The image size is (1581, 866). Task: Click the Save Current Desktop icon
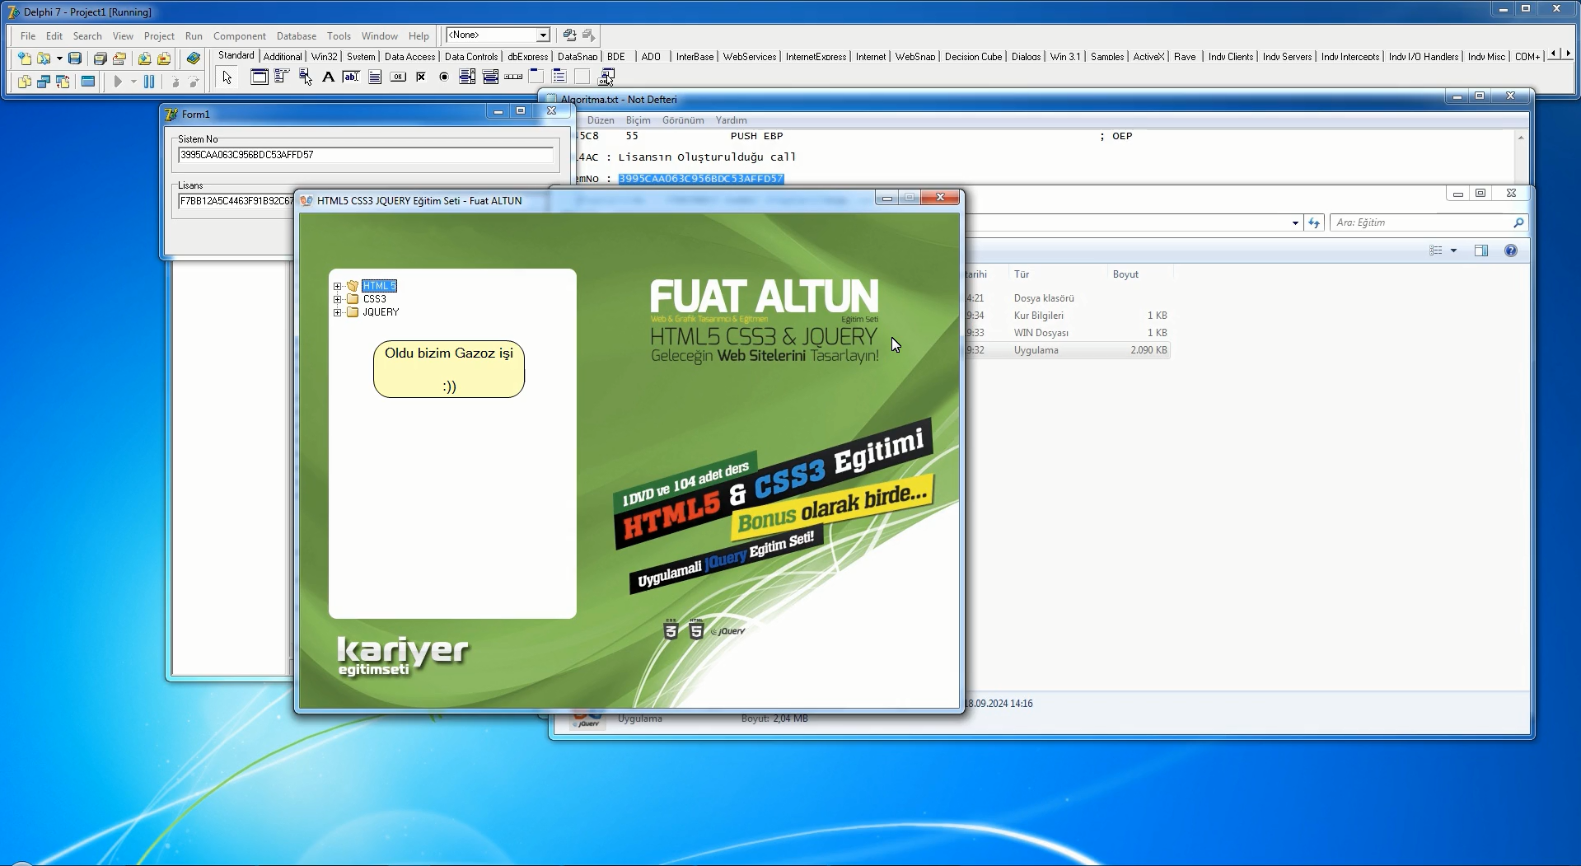point(569,35)
